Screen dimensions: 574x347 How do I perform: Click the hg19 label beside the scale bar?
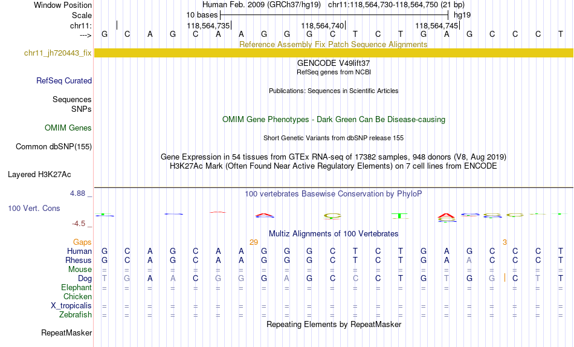click(462, 15)
